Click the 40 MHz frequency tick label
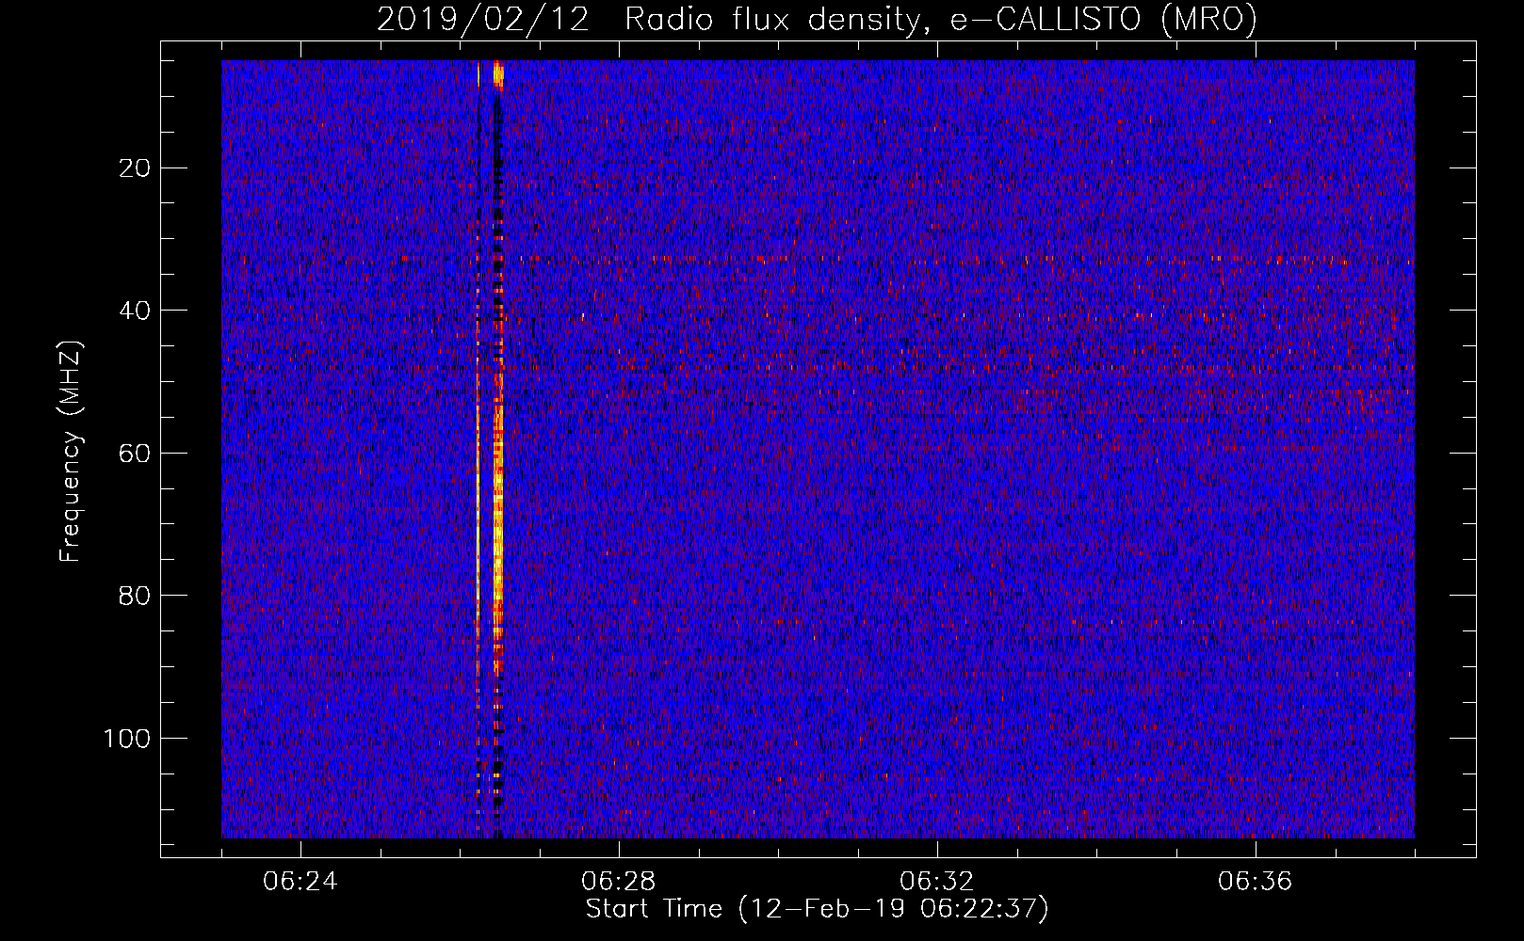 pos(136,311)
